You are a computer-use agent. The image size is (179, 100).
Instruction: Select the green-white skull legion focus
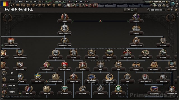[118, 91]
